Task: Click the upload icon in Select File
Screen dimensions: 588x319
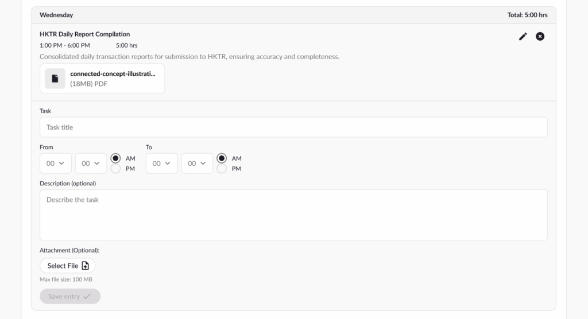Action: 86,266
